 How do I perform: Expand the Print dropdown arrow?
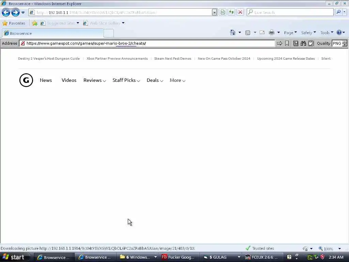point(278,33)
